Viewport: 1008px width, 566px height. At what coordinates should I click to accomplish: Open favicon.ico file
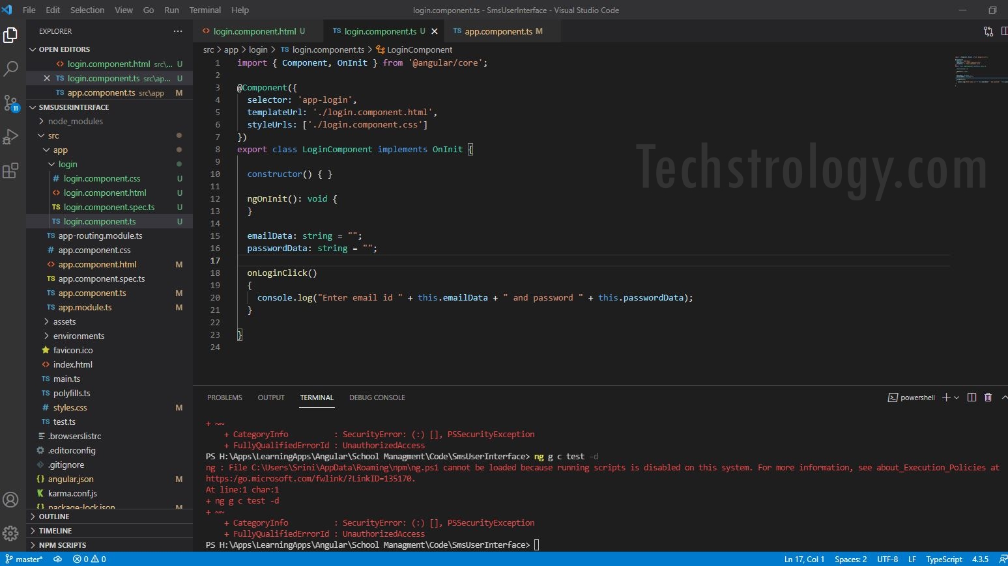pyautogui.click(x=109, y=351)
